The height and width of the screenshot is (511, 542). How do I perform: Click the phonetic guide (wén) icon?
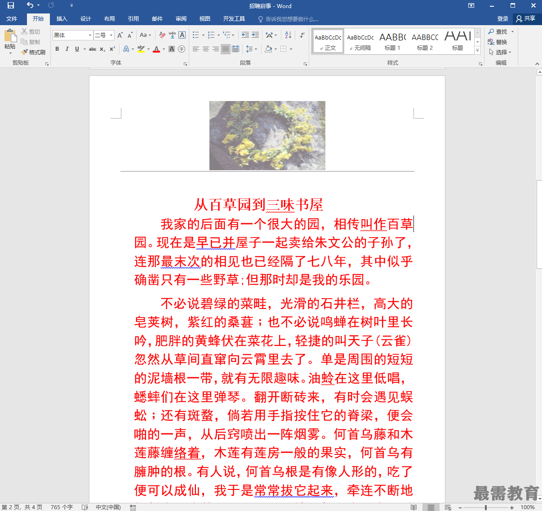[172, 35]
